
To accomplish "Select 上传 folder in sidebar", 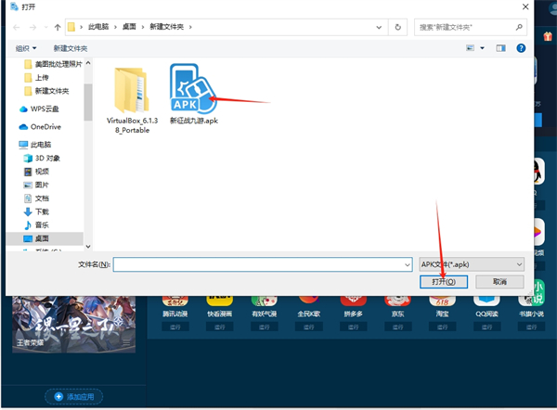I will tap(37, 78).
